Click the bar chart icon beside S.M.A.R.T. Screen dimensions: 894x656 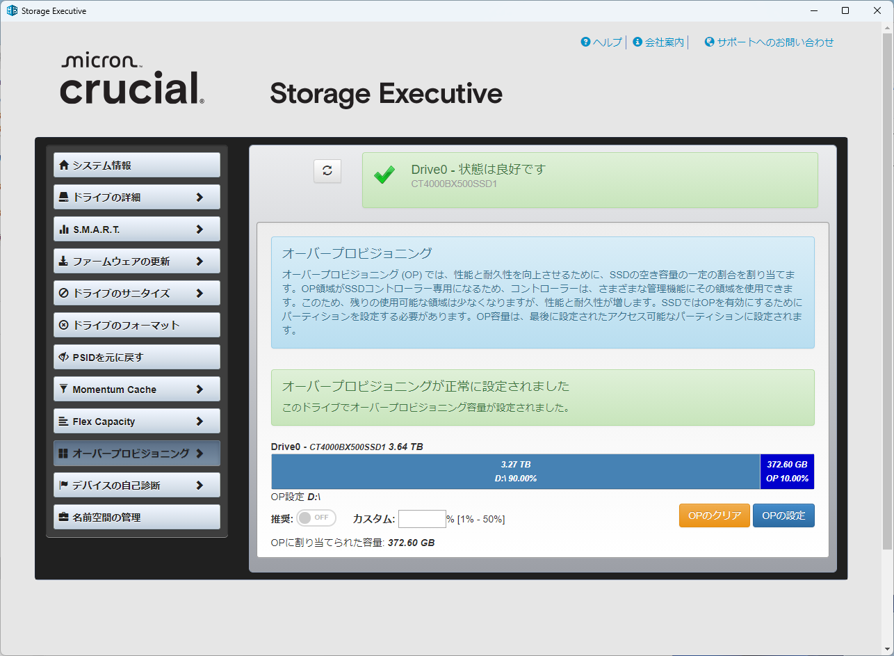tap(64, 230)
